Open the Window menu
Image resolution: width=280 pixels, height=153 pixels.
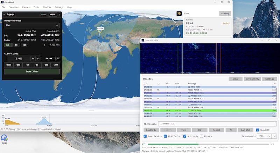tap(47, 7)
